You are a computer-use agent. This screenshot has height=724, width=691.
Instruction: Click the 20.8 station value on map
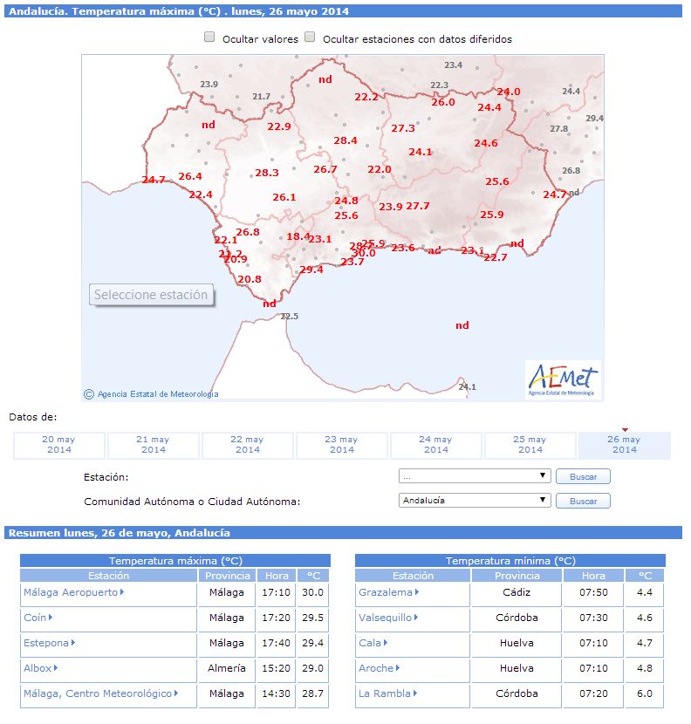click(250, 279)
